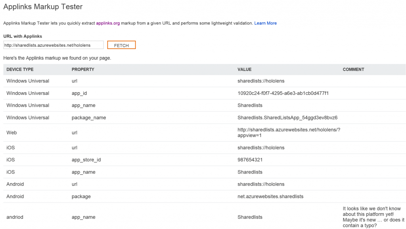Select the app_id value starting with 10920c24
This screenshot has width=406, height=229.
coord(283,93)
